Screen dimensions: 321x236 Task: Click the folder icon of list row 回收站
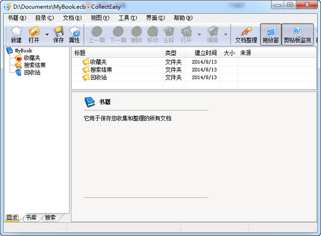(86, 78)
